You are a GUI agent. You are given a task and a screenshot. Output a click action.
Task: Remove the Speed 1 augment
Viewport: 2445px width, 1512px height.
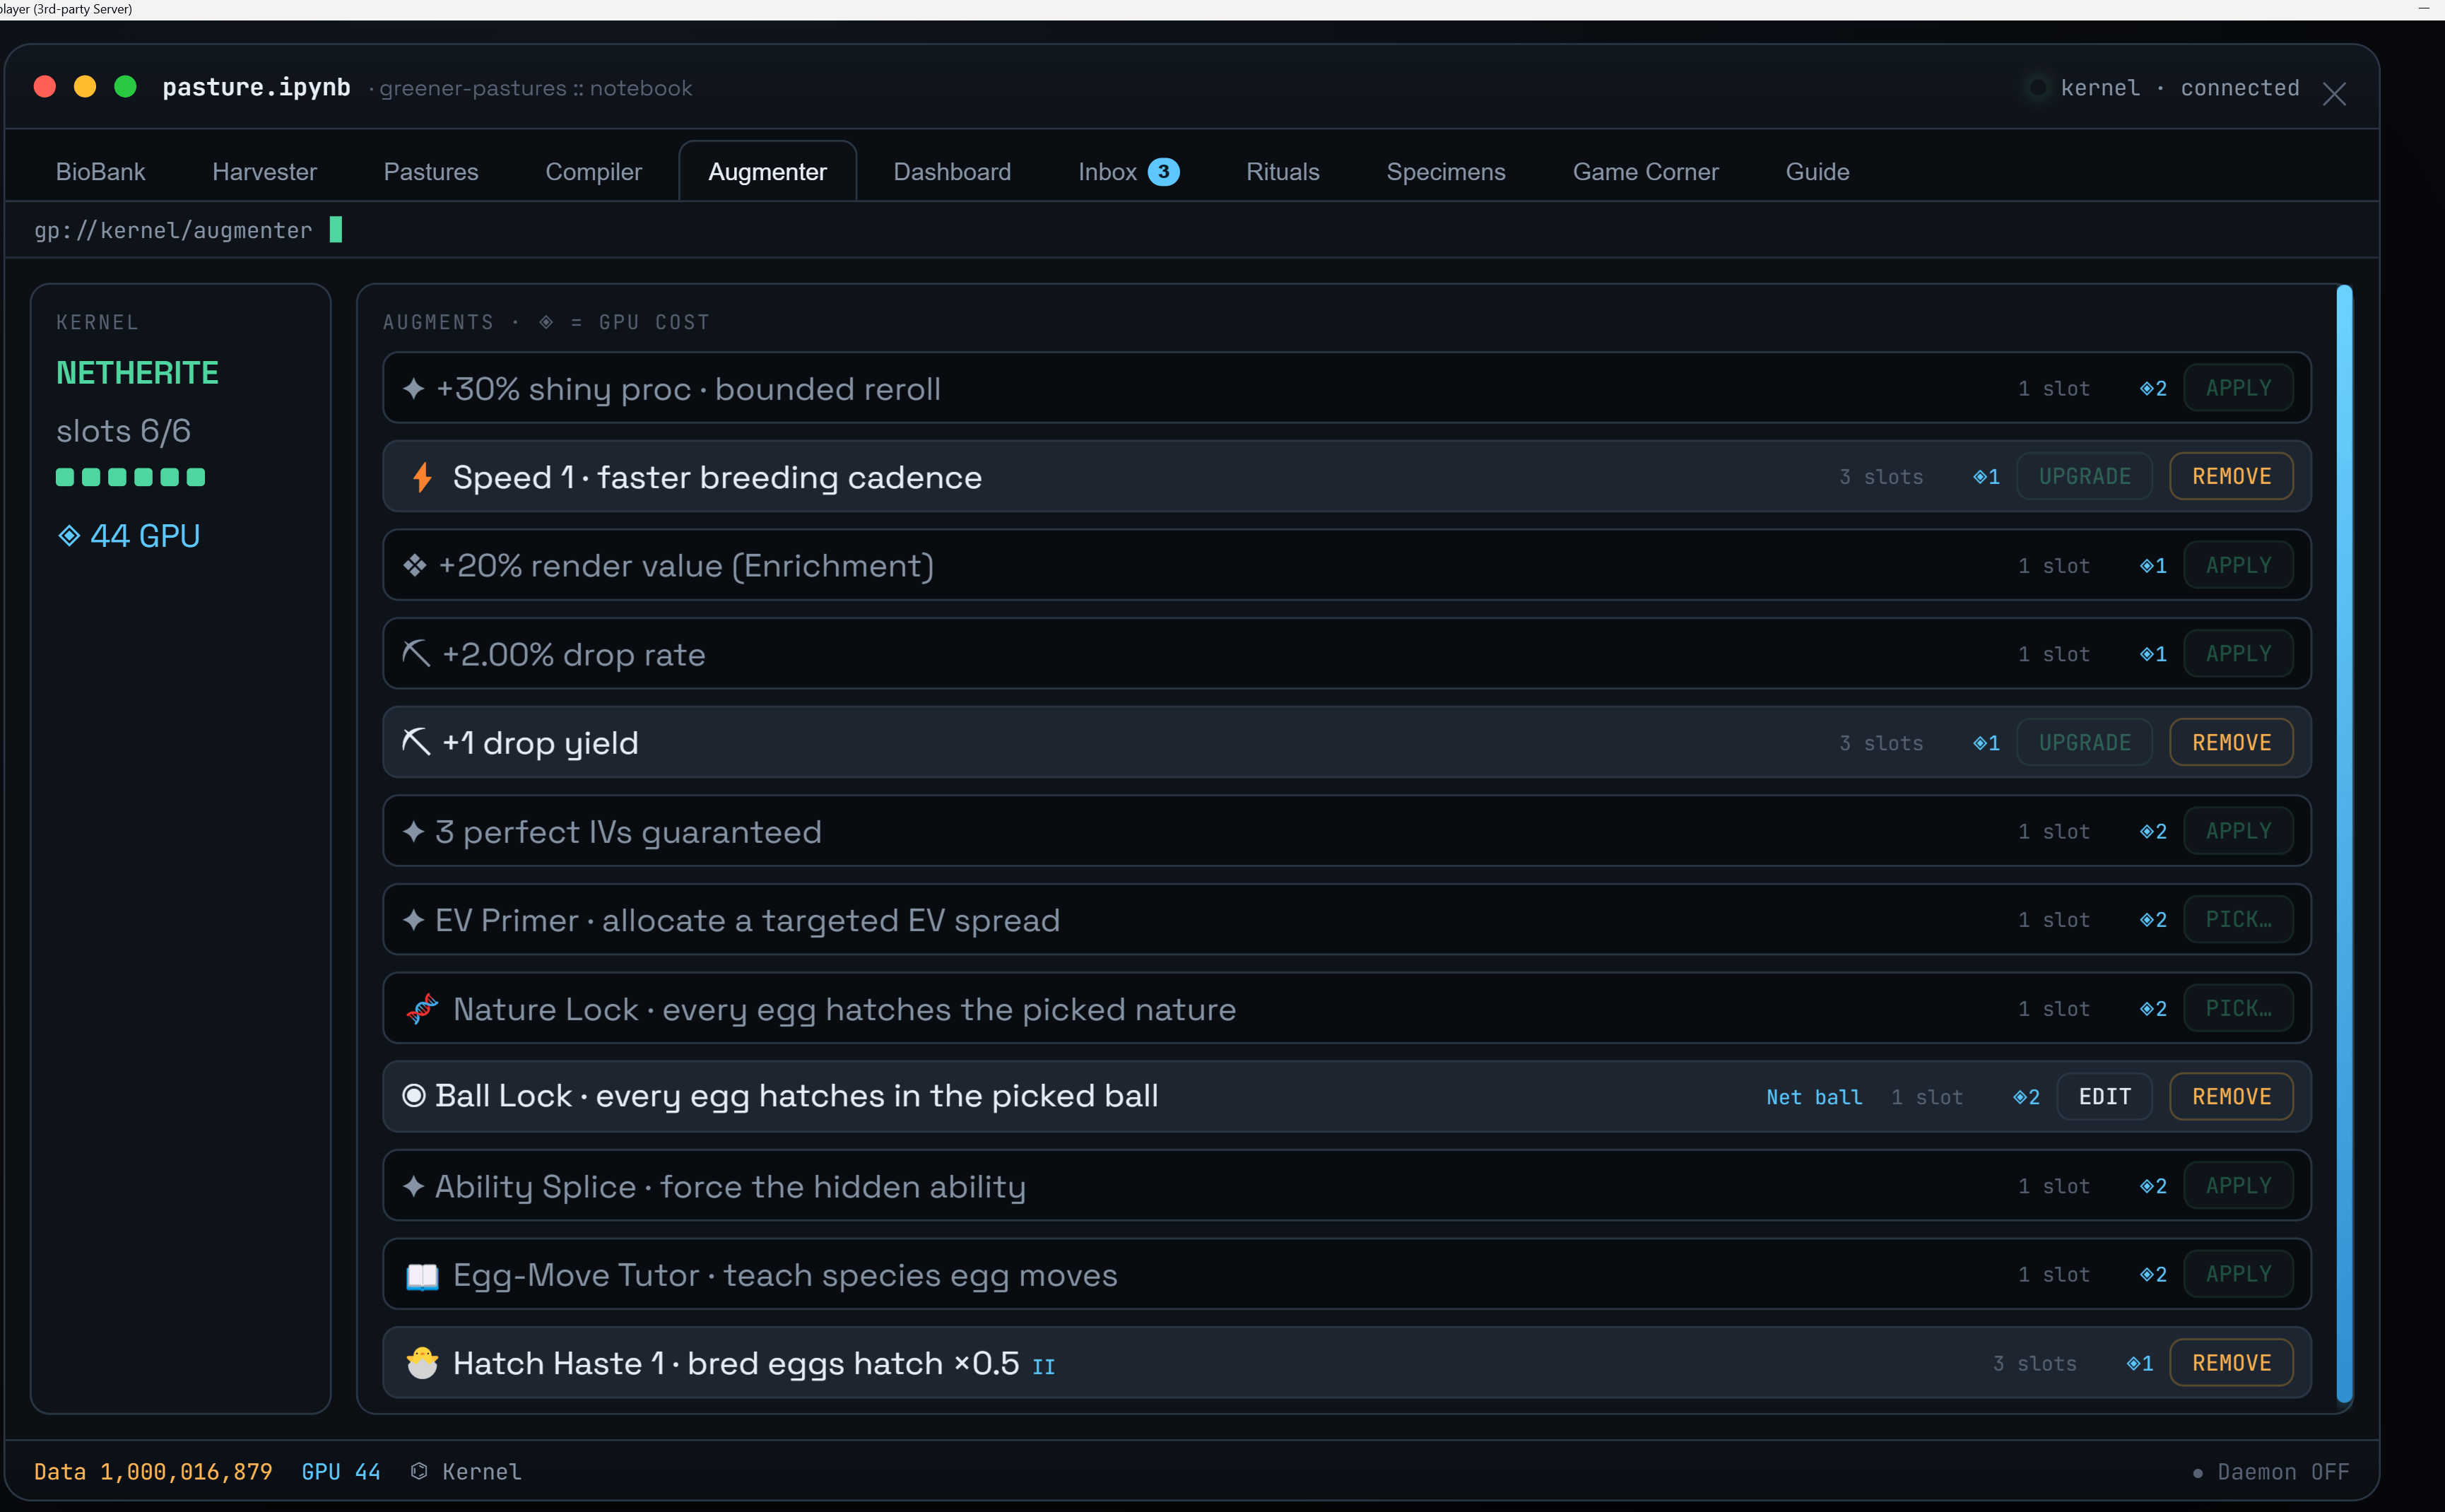[x=2231, y=477]
